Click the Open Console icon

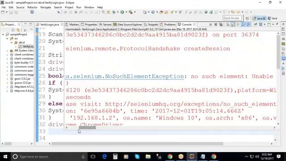point(269,25)
